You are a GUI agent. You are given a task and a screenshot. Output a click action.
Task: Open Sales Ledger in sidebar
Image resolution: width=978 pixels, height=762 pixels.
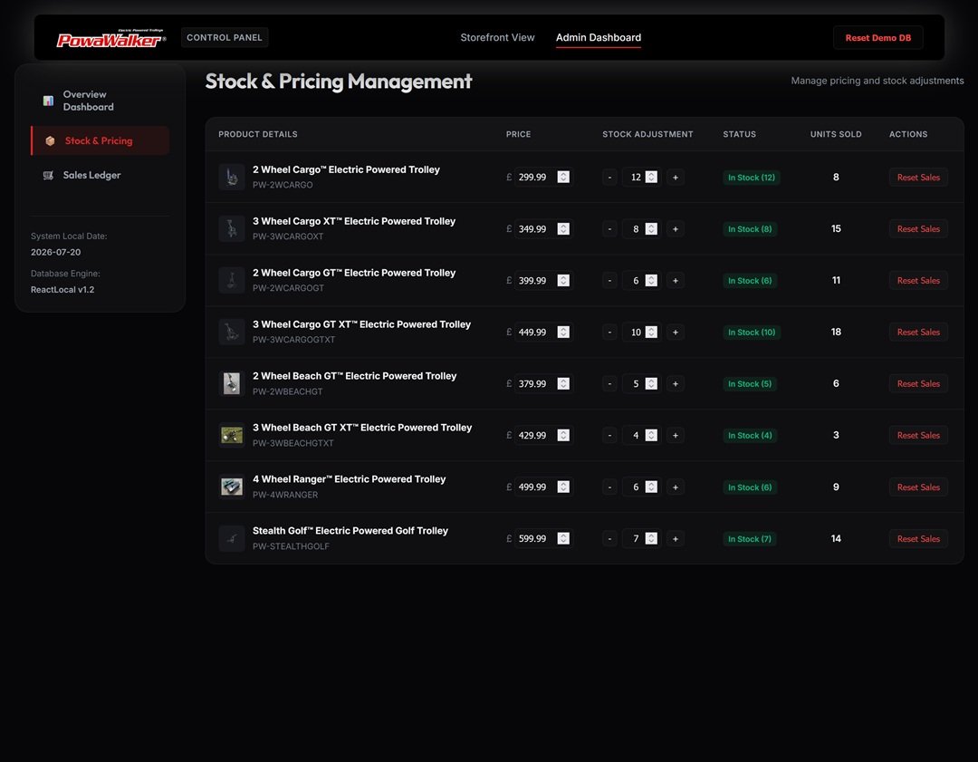point(100,176)
